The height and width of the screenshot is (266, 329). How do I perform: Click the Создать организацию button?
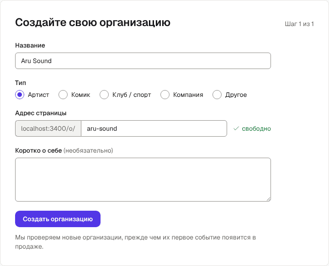pyautogui.click(x=58, y=219)
